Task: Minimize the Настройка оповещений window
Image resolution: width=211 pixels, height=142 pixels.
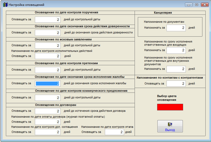Action: pyautogui.click(x=189, y=5)
